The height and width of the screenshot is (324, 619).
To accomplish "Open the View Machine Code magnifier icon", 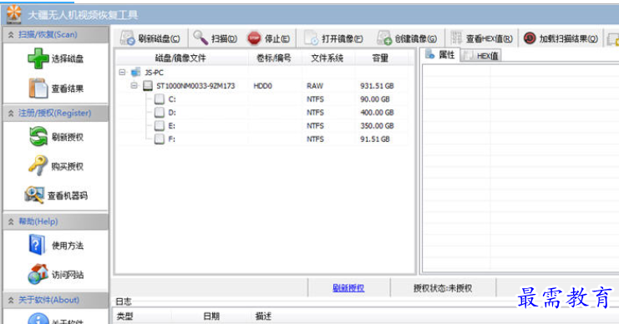I will point(34,195).
